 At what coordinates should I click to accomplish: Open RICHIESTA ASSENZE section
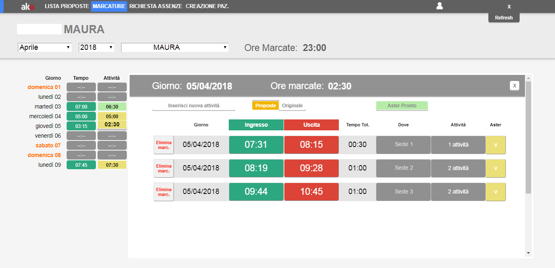tap(156, 6)
